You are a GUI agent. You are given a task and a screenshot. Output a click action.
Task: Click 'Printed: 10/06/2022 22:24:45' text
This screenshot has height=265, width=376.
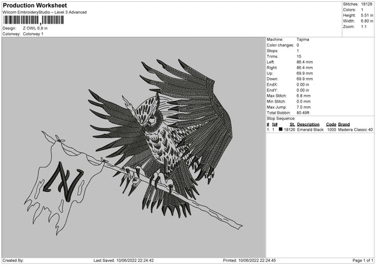[x=249, y=261]
